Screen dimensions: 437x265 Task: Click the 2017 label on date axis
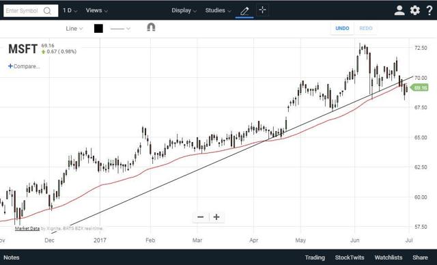(x=100, y=240)
